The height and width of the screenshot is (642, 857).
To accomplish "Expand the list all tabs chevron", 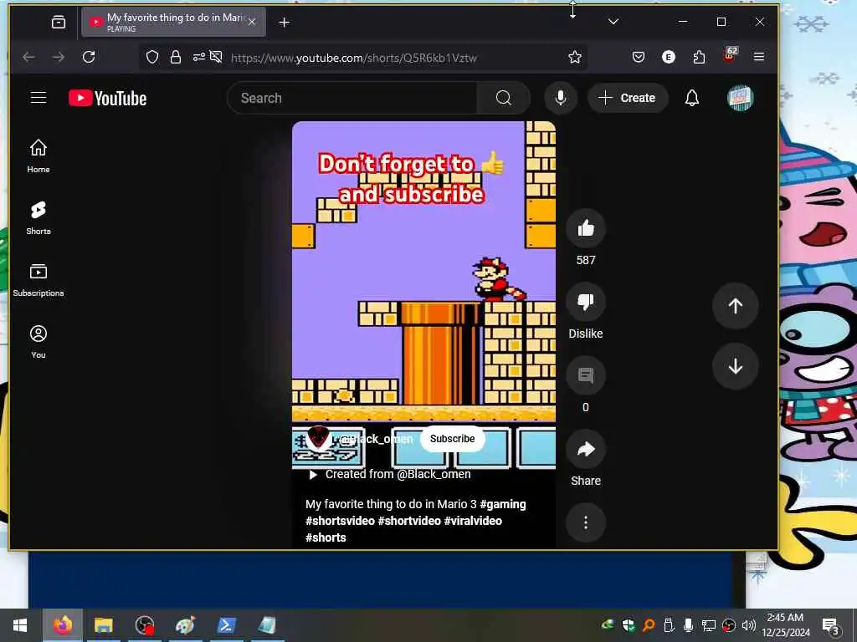I will [613, 22].
